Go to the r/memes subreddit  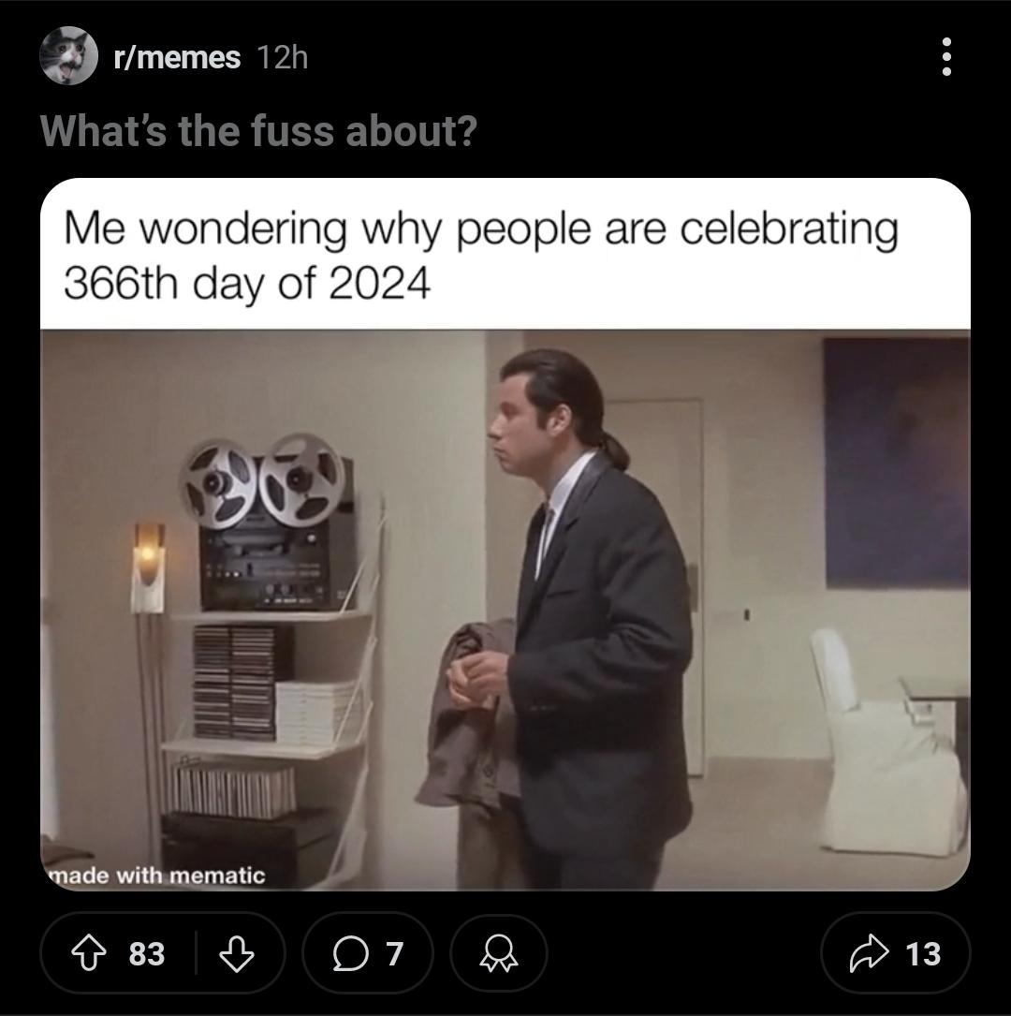(x=177, y=58)
